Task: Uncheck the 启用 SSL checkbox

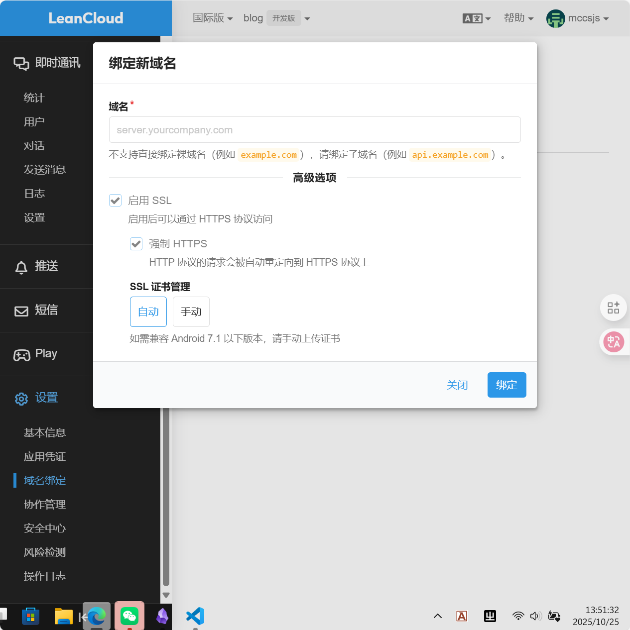Action: pos(116,201)
